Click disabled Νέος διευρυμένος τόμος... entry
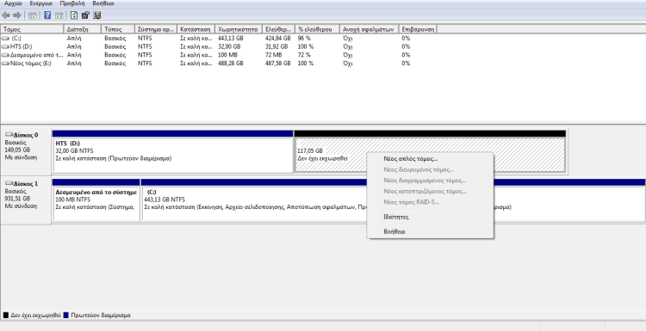This screenshot has height=331, width=646. tap(430, 169)
